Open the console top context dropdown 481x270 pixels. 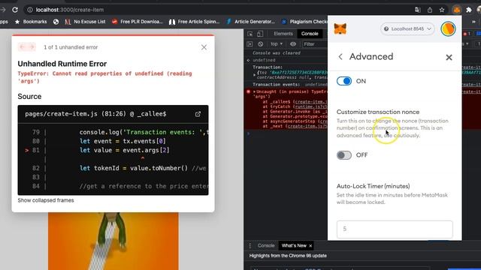click(x=277, y=44)
